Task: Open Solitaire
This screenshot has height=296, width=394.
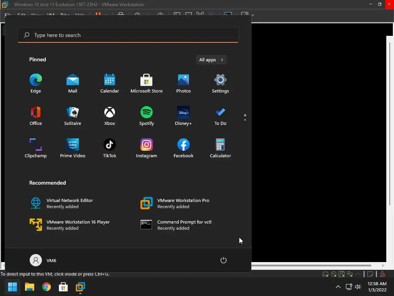Action: point(73,116)
